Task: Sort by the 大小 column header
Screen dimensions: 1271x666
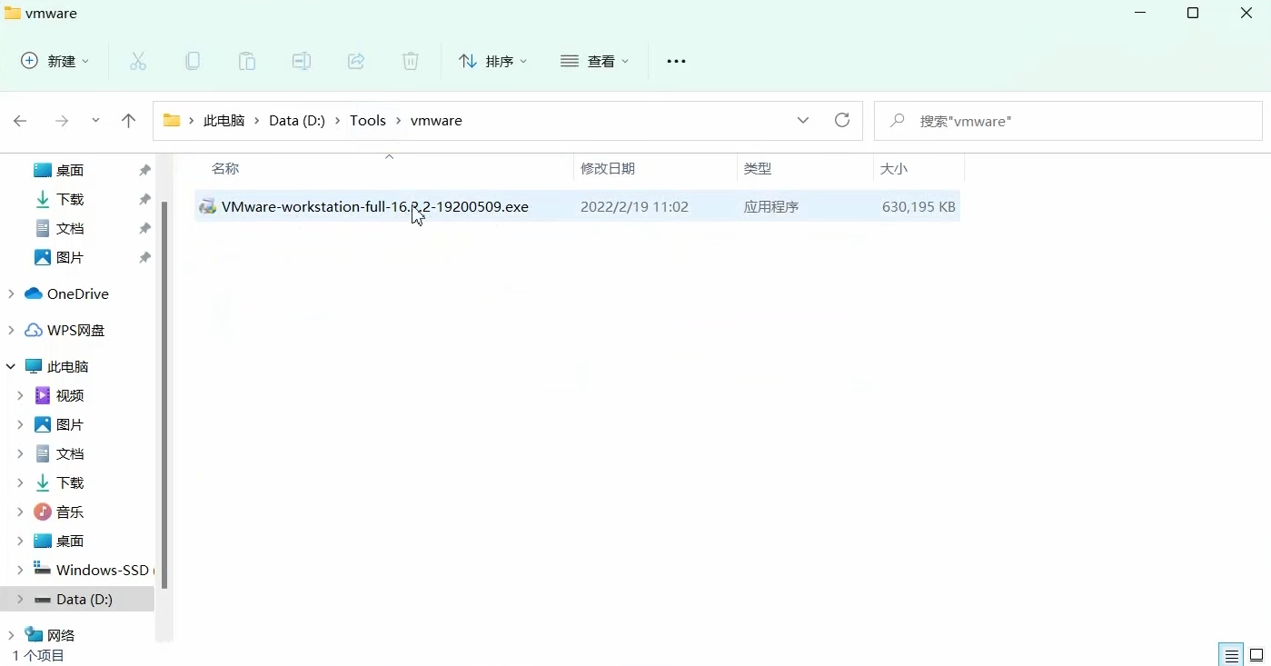Action: 894,169
